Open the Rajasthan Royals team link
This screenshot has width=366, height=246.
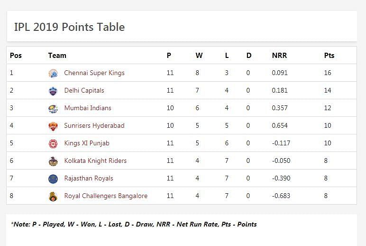coord(89,178)
